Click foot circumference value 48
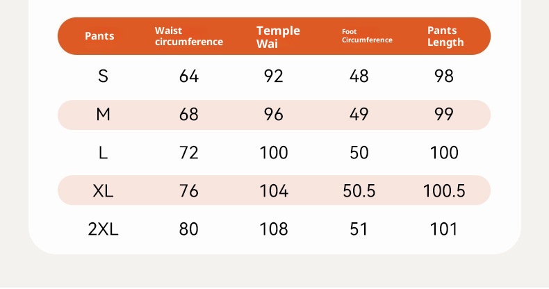Viewport: 549px width, 289px height. [359, 76]
